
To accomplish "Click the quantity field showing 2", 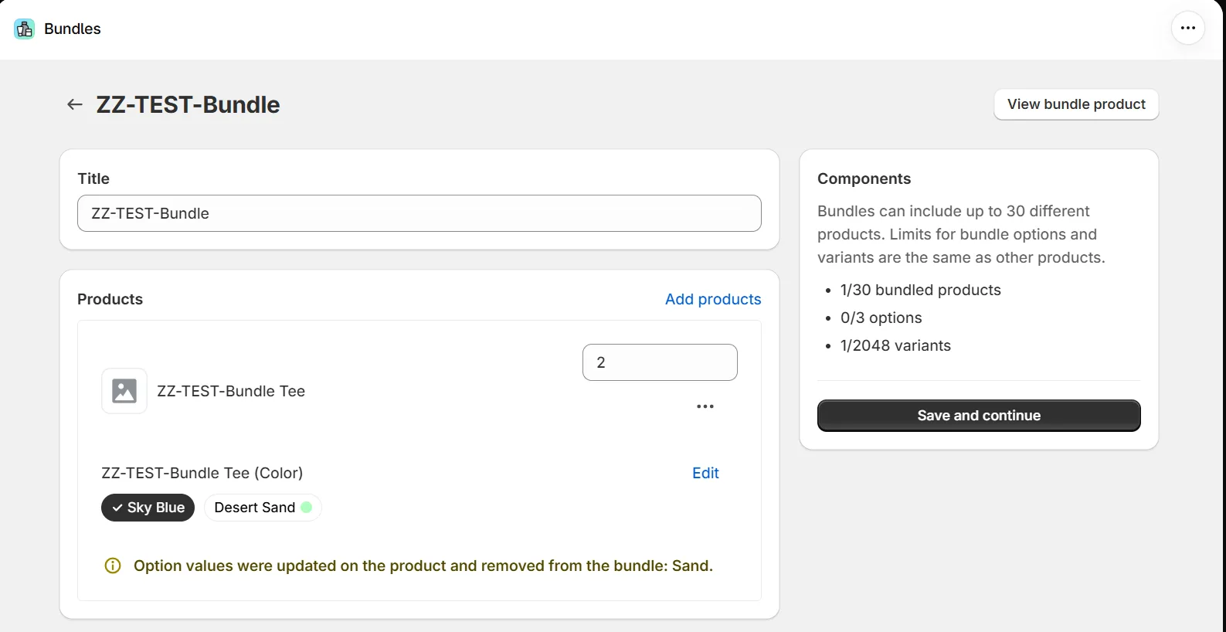I will pyautogui.click(x=660, y=362).
